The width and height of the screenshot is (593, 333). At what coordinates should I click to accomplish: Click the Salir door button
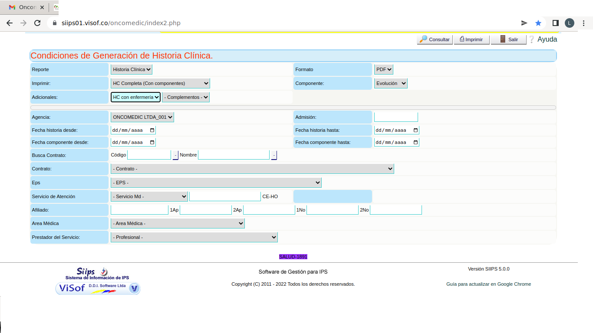[508, 39]
